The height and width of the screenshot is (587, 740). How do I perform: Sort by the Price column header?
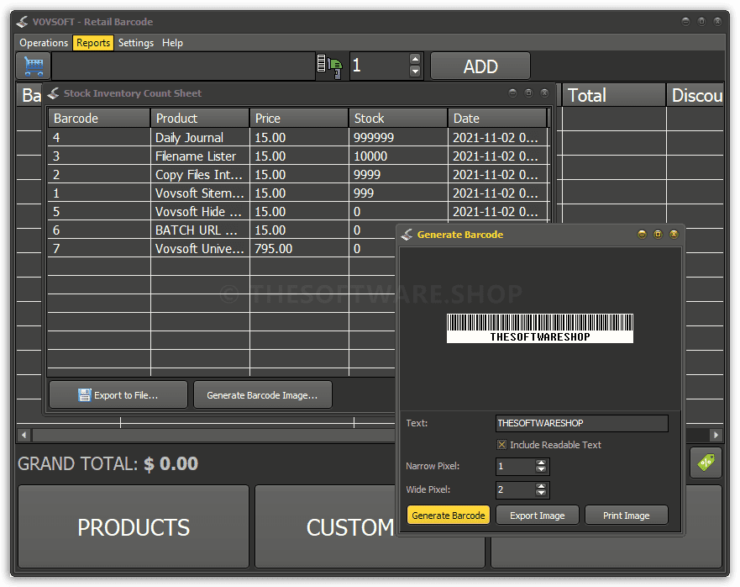pyautogui.click(x=299, y=118)
